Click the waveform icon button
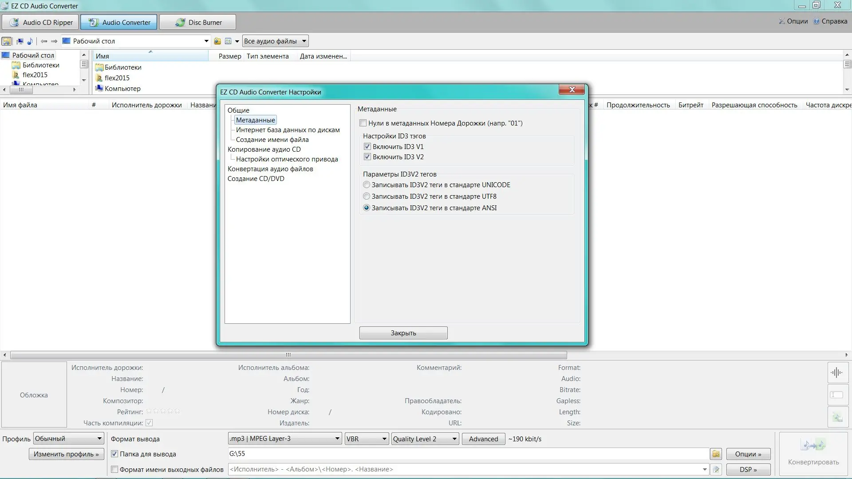852x479 pixels. 838,373
